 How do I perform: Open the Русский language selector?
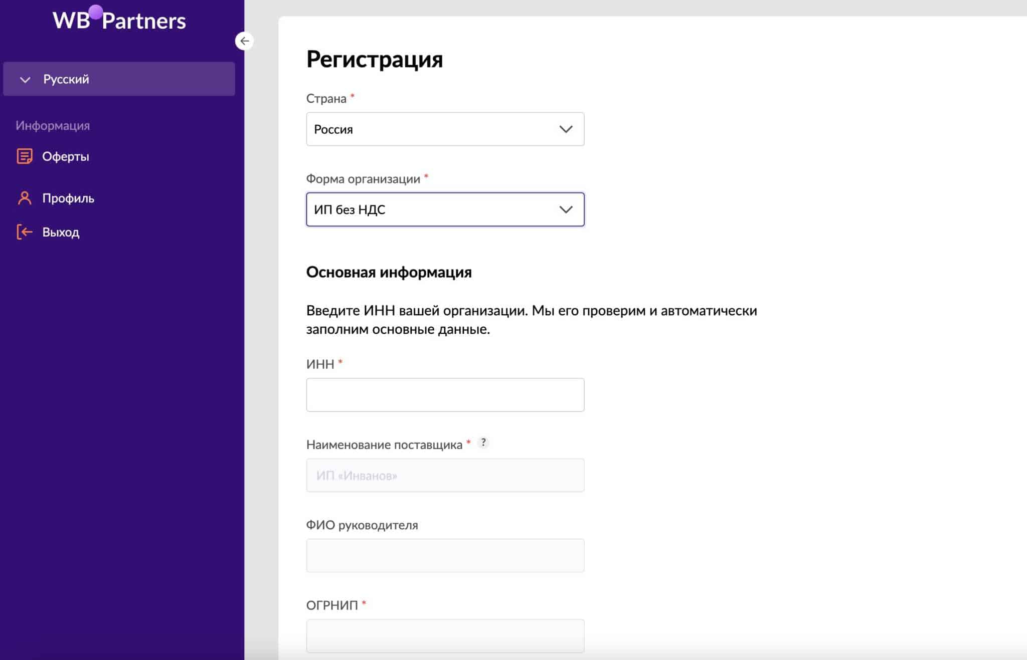(119, 79)
